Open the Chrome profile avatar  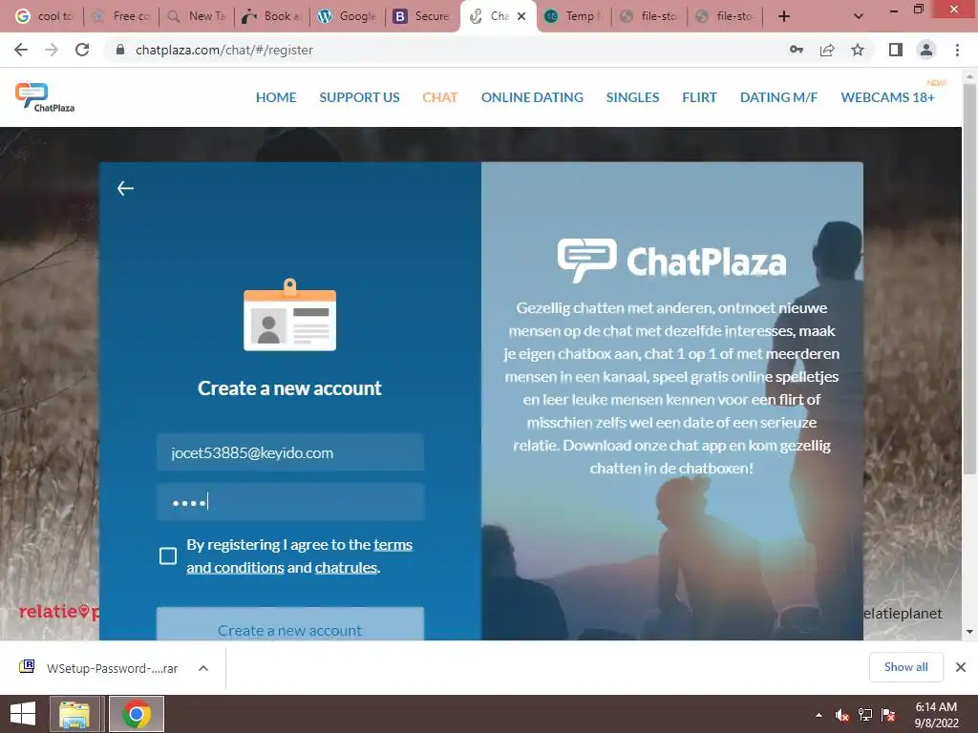(926, 50)
